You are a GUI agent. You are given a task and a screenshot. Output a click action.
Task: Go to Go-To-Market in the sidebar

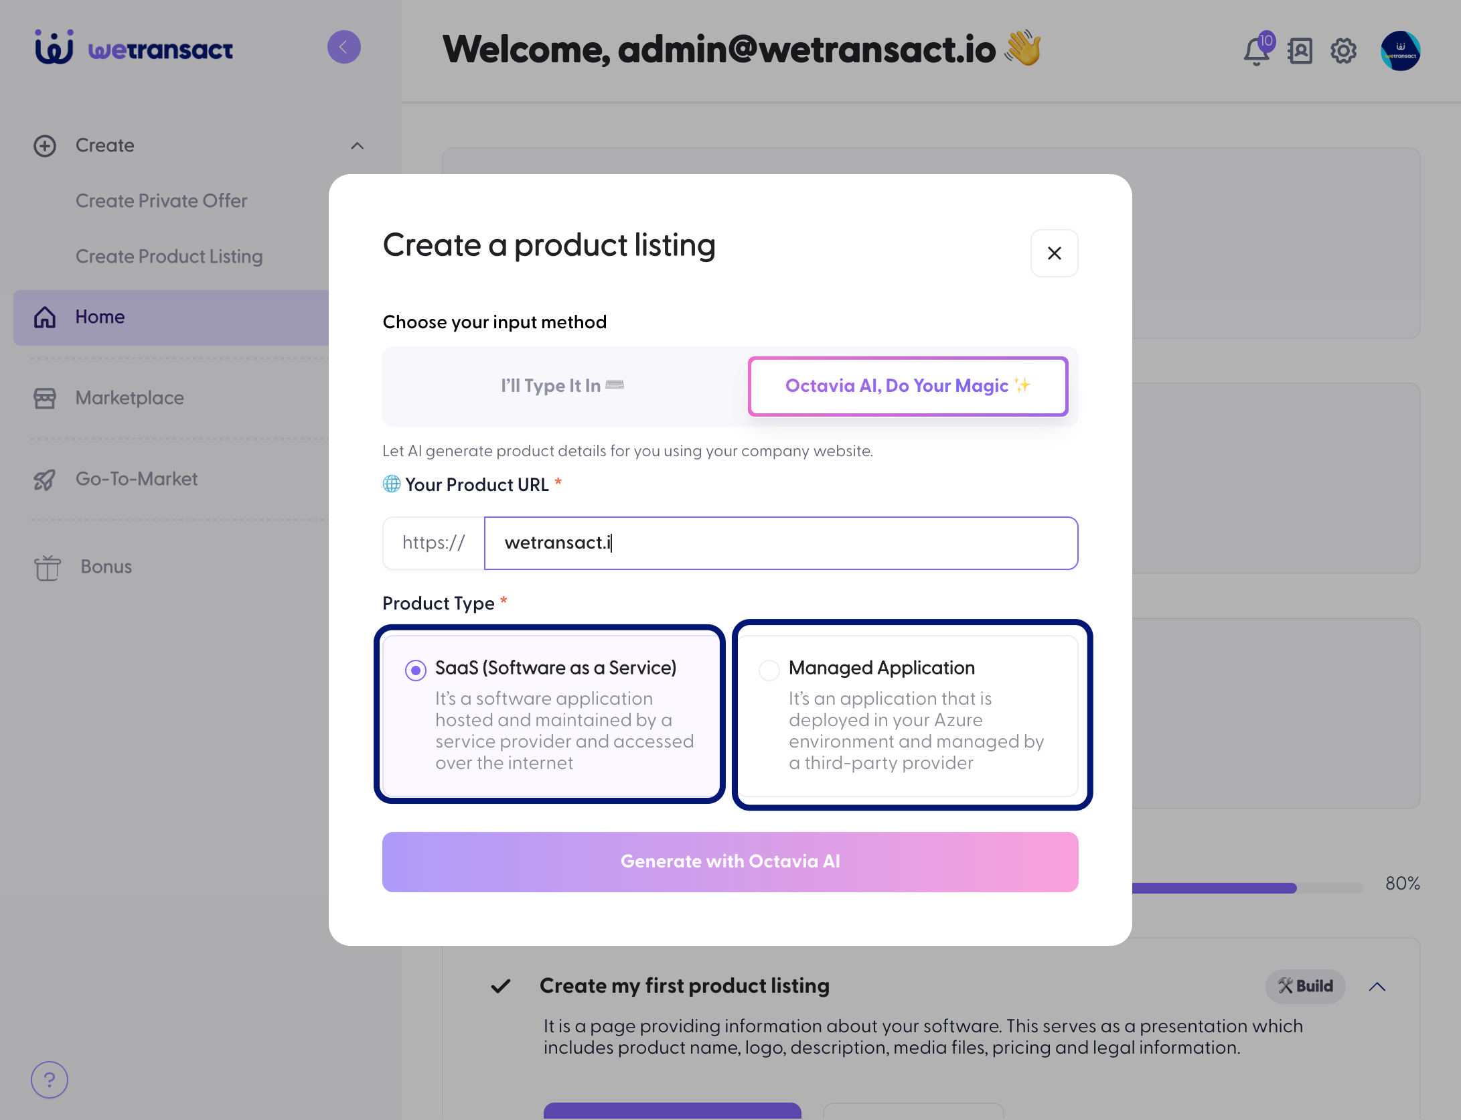(x=137, y=479)
